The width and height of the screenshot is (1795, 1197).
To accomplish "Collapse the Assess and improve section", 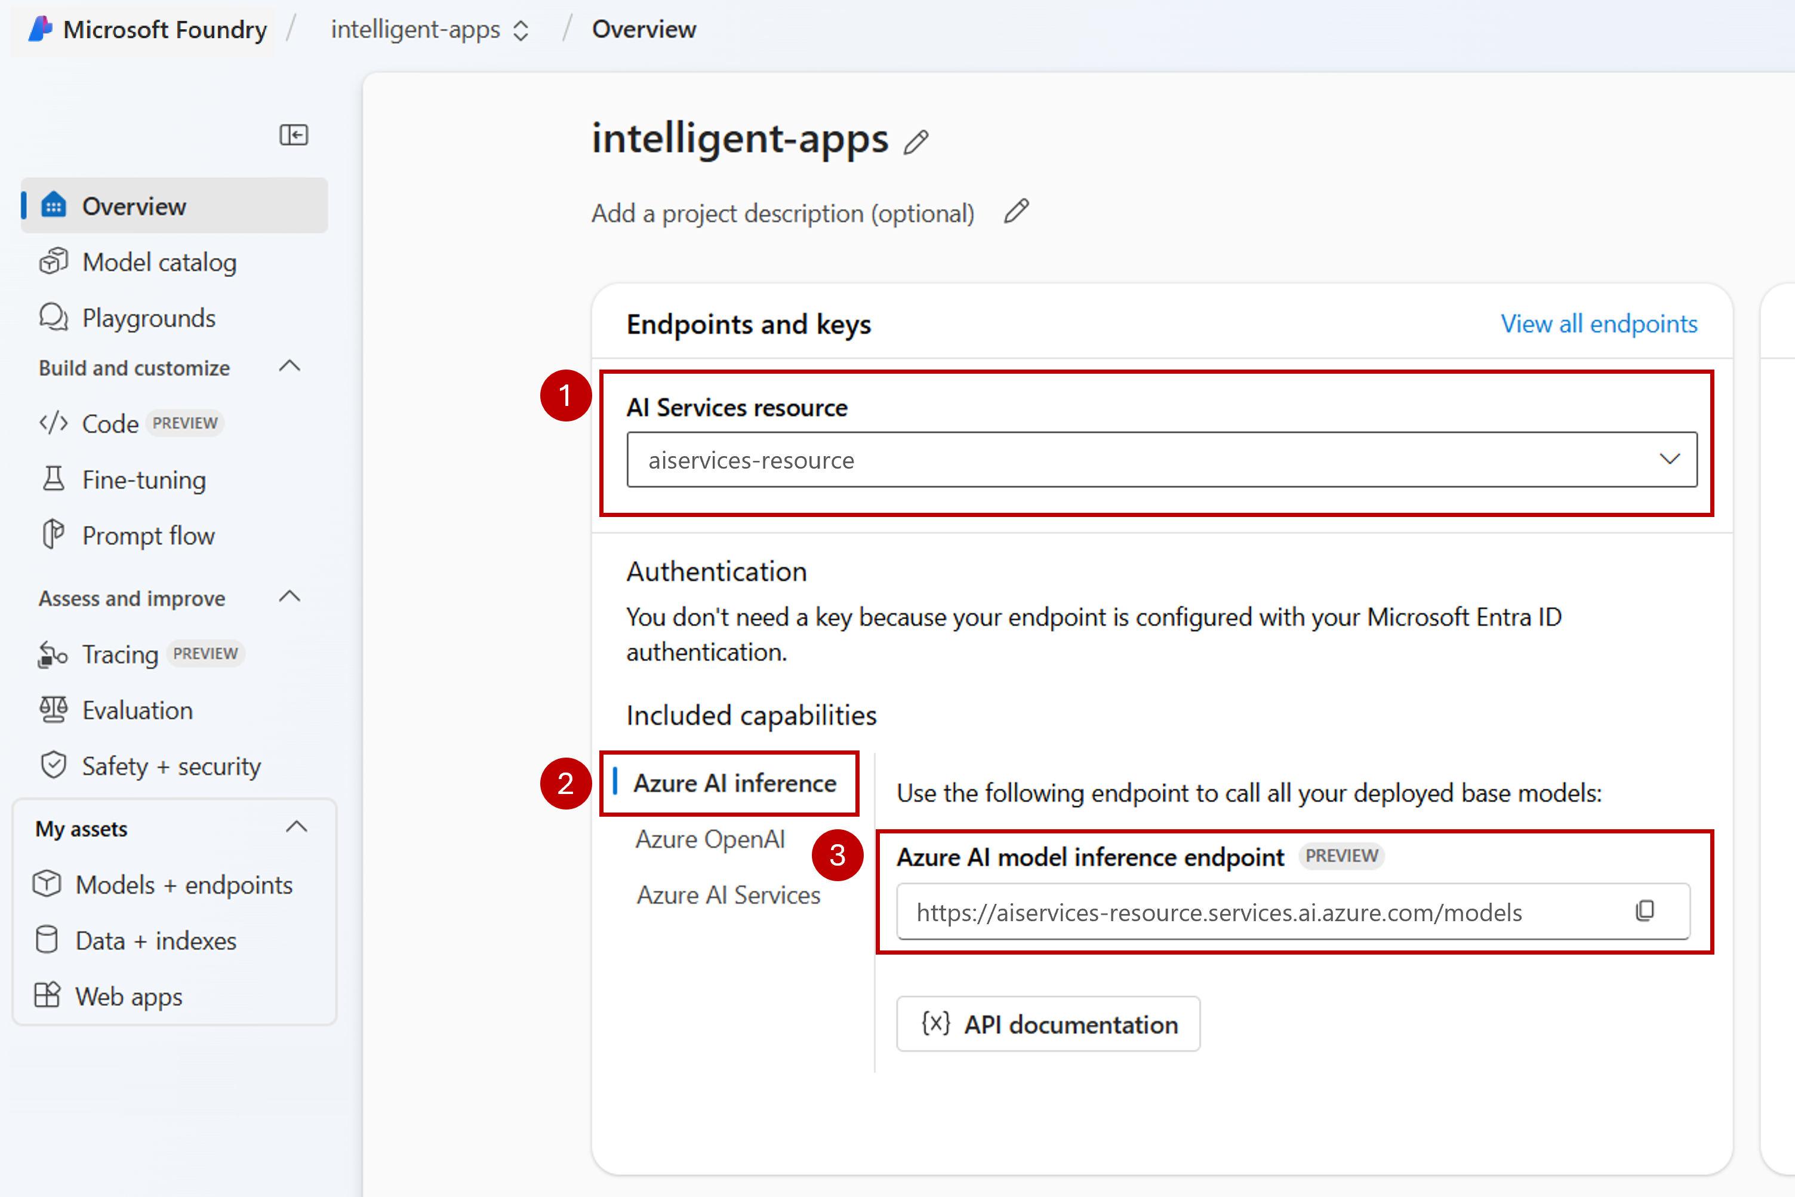I will 290,598.
